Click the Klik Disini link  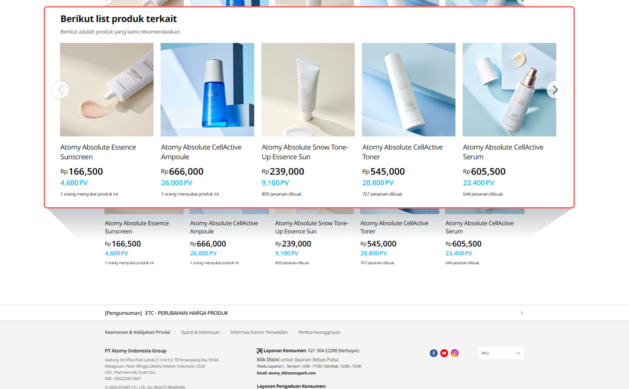pyautogui.click(x=268, y=360)
